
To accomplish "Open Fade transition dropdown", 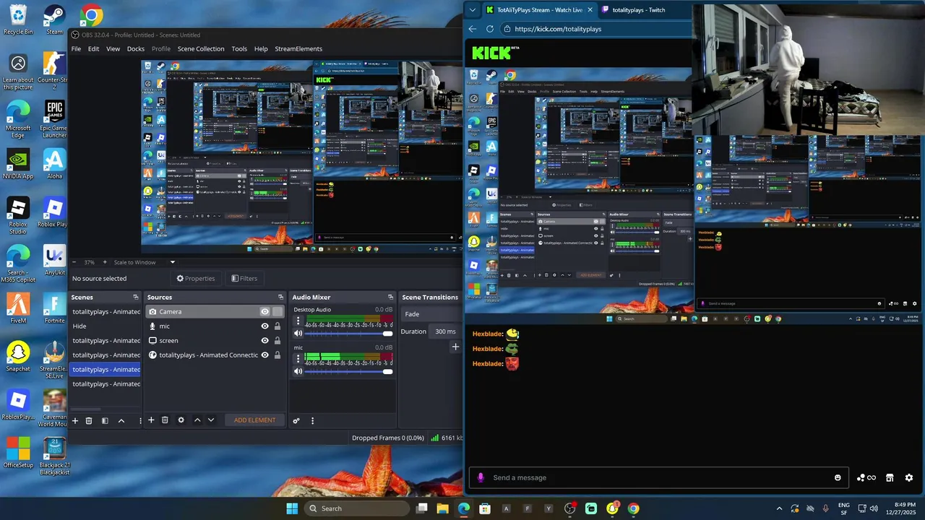I will (x=431, y=314).
